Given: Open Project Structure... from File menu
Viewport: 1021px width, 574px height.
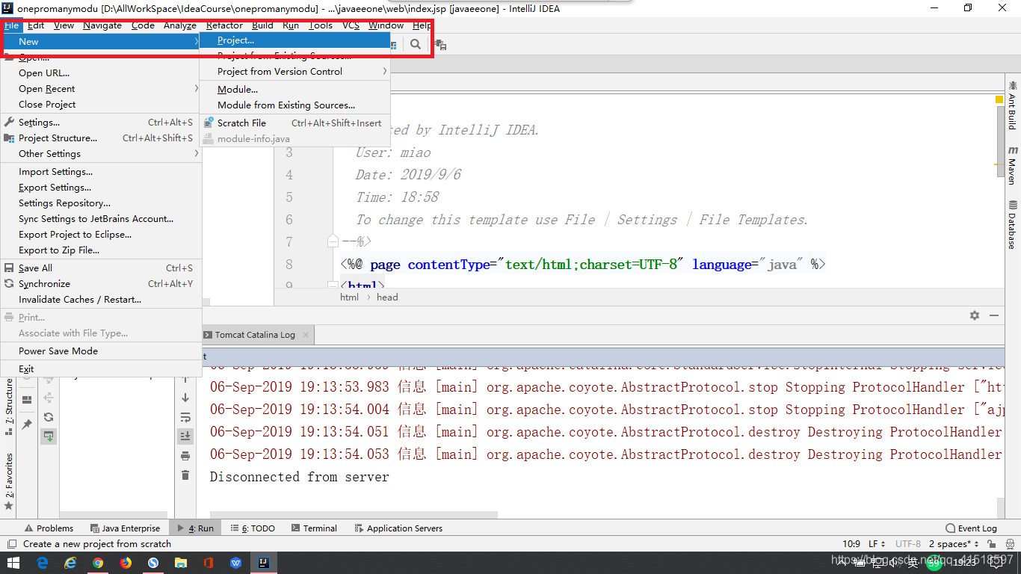Looking at the screenshot, I should click(x=102, y=138).
